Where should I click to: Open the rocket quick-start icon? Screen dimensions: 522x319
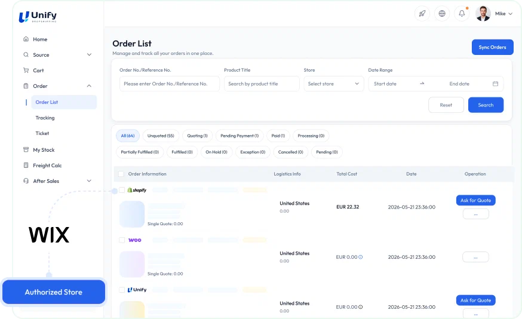(422, 14)
